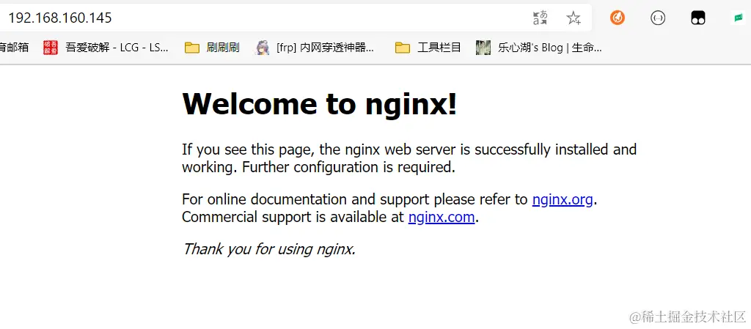
Task: Click the Welcome to nginx! heading
Action: pos(320,103)
